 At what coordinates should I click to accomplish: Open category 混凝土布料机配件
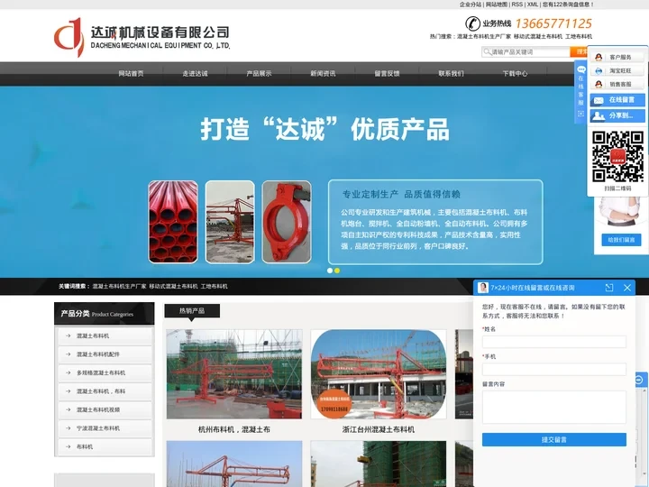[x=105, y=354]
